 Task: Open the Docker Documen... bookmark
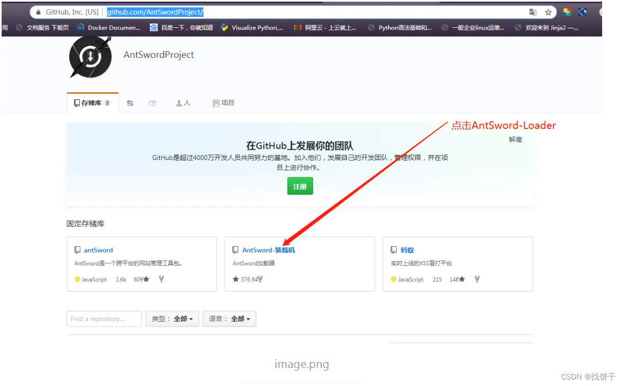[x=108, y=28]
